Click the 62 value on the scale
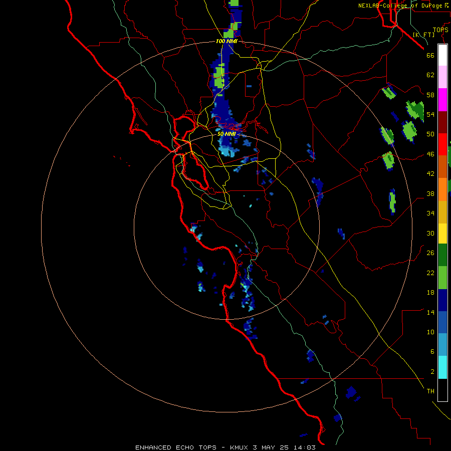 (x=430, y=75)
